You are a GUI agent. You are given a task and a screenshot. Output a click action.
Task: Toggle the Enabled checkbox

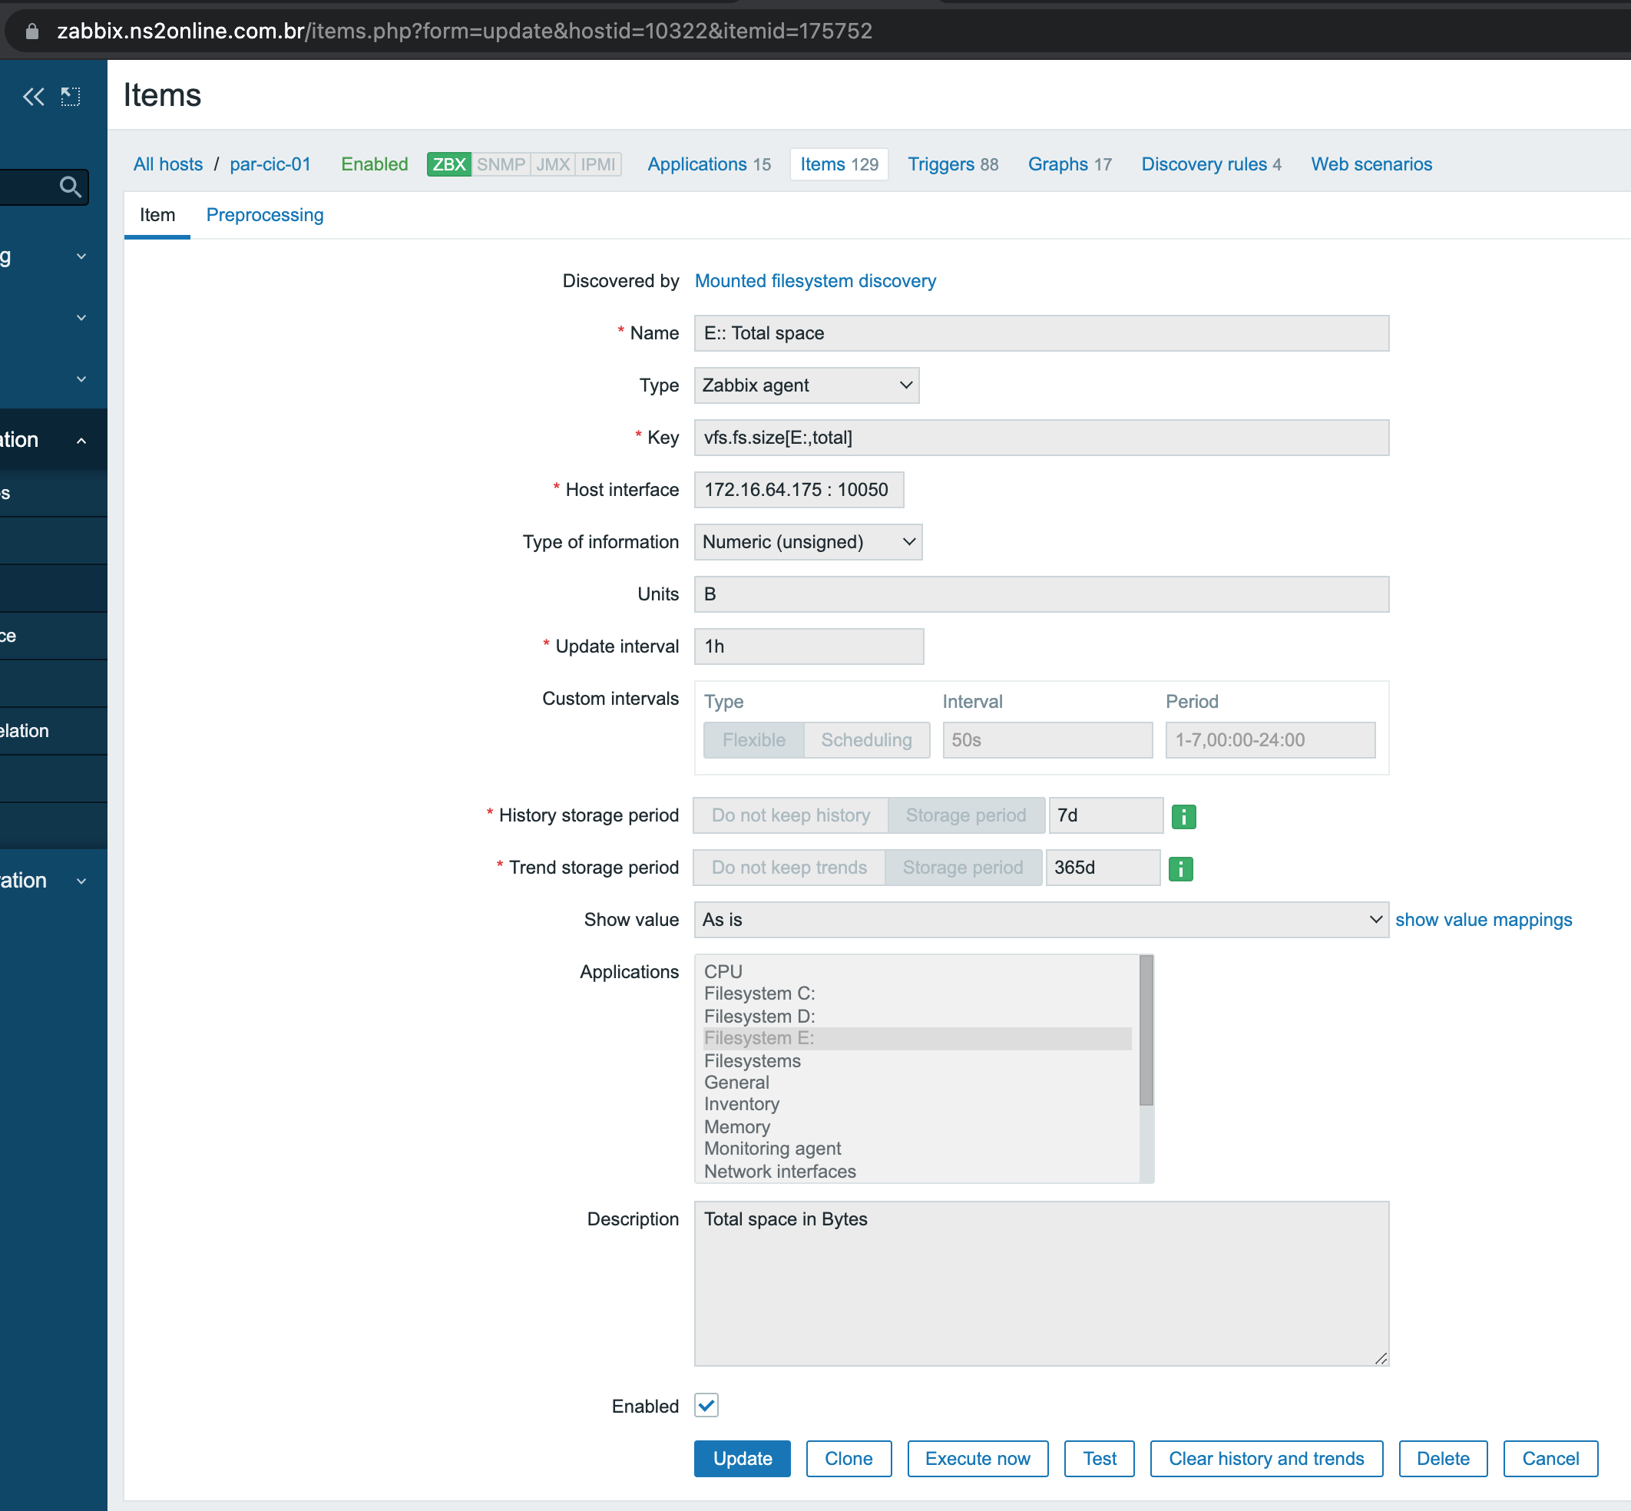click(706, 1406)
